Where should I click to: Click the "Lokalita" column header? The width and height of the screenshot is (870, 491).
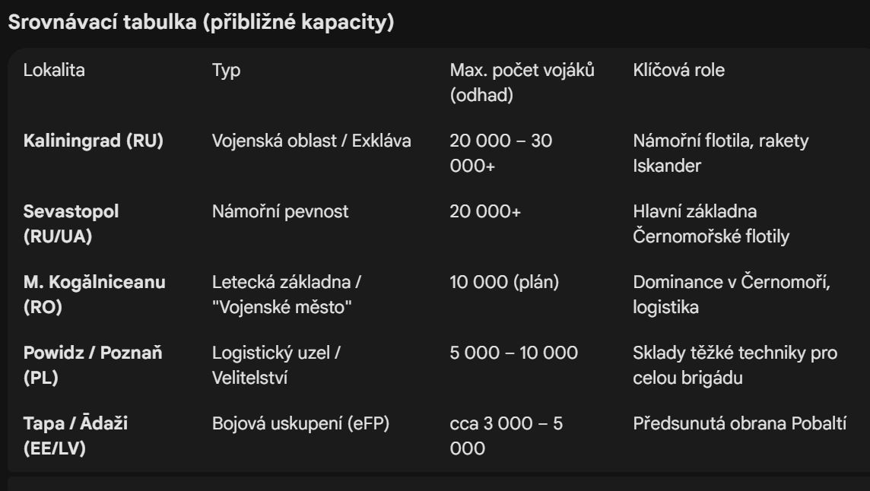tap(54, 71)
